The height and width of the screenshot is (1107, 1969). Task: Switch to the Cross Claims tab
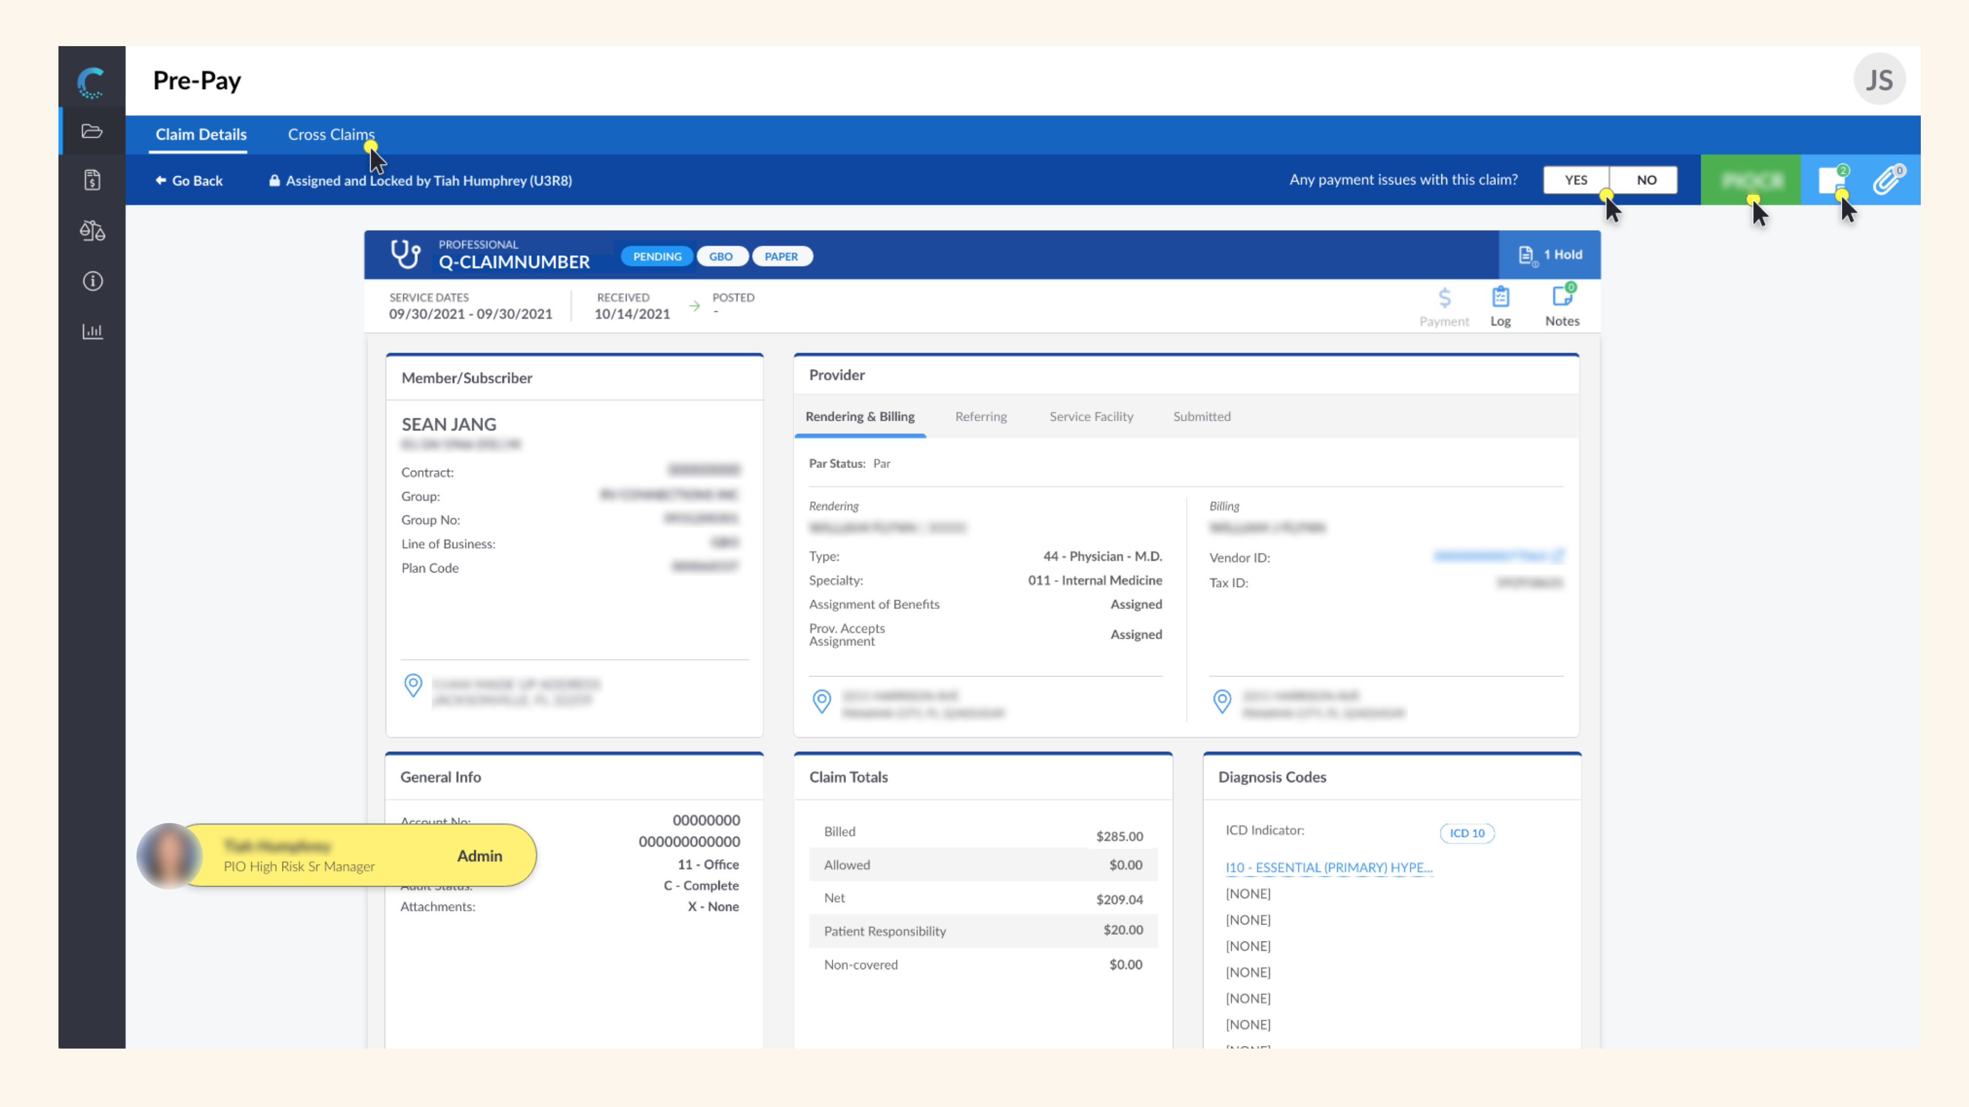pyautogui.click(x=331, y=134)
